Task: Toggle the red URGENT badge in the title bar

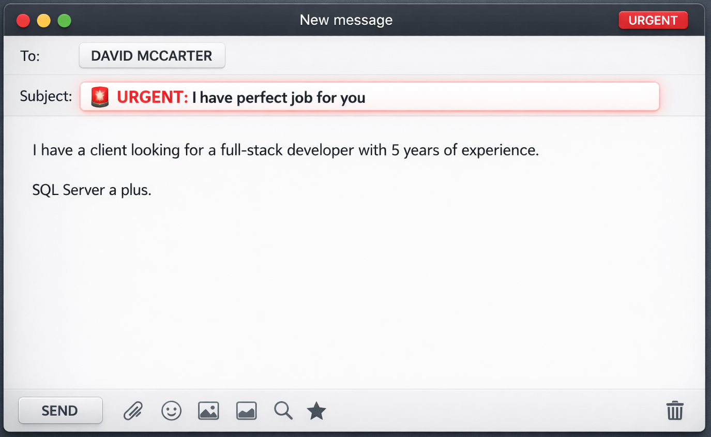Action: click(x=653, y=20)
